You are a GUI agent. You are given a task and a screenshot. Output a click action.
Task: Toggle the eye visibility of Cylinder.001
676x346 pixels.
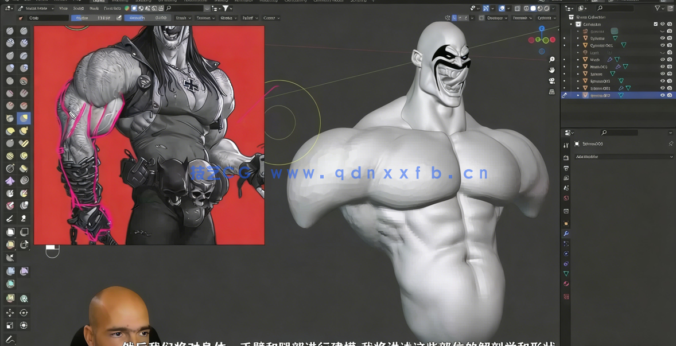662,45
